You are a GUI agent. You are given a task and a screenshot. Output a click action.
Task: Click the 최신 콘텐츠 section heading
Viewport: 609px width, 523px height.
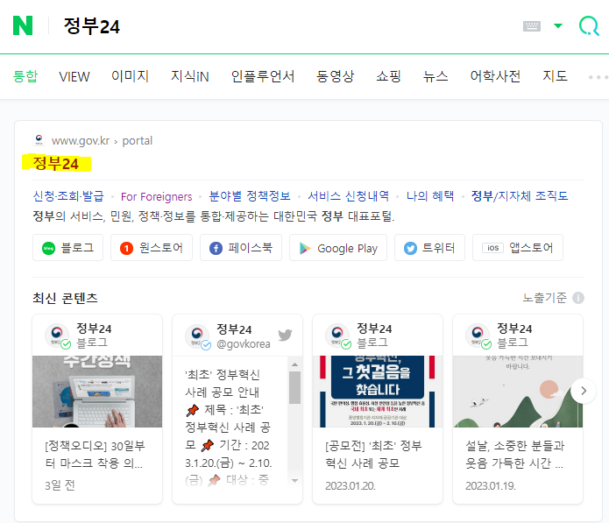pyautogui.click(x=65, y=298)
